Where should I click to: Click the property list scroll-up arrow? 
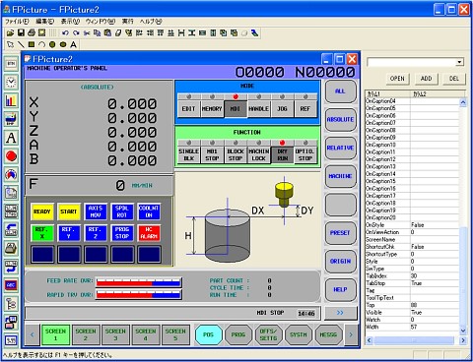[x=463, y=102]
